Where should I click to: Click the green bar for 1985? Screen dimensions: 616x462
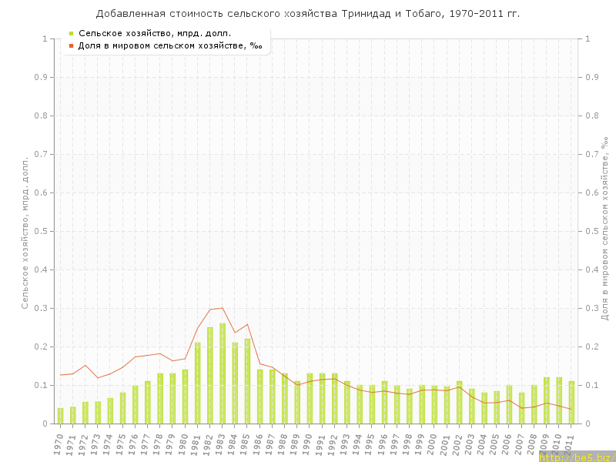(248, 381)
